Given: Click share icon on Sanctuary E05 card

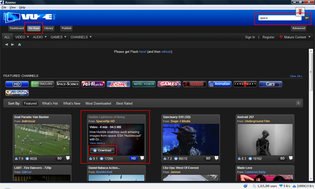Looking at the screenshot, I should 216,158.
